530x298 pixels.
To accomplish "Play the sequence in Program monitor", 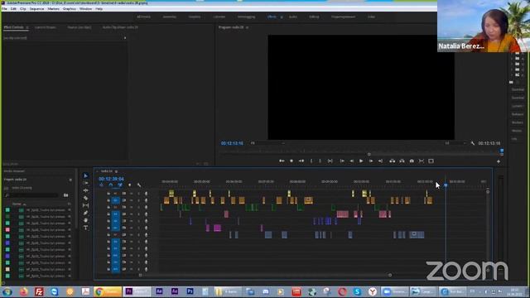I will (x=361, y=161).
